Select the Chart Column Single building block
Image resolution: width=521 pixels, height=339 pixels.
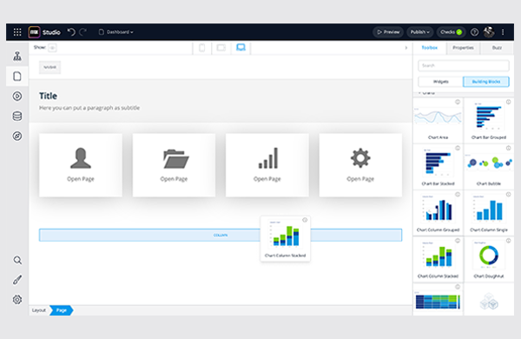(x=489, y=213)
